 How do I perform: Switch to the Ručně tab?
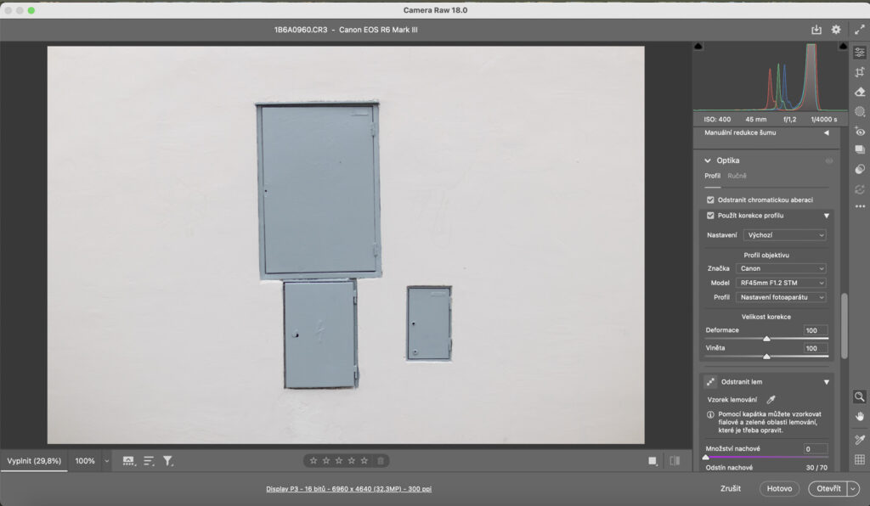click(x=737, y=176)
